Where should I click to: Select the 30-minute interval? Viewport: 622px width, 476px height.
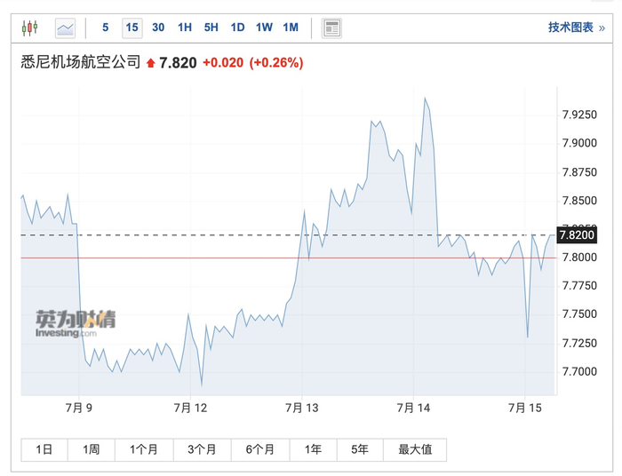click(x=158, y=28)
